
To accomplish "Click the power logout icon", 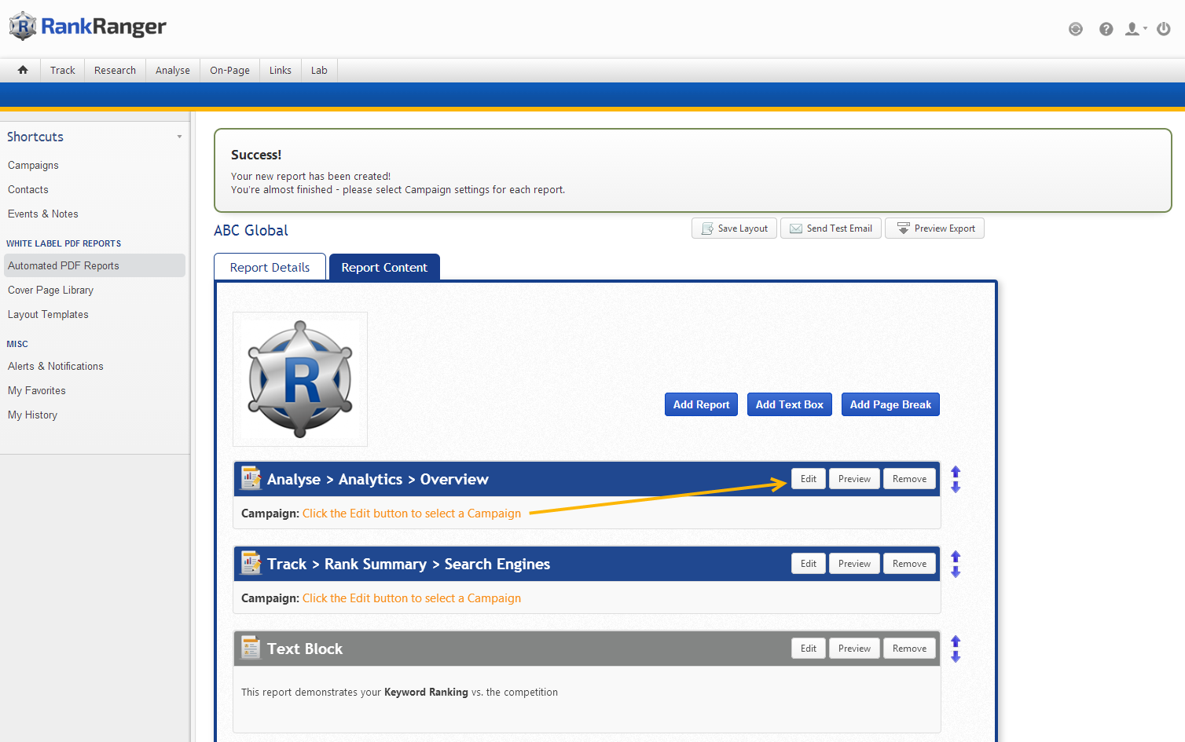I will (x=1164, y=29).
